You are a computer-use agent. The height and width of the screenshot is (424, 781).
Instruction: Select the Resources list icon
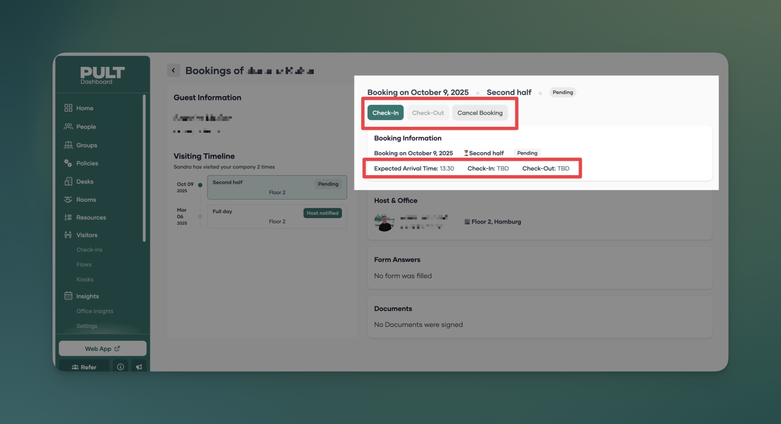[x=68, y=217]
